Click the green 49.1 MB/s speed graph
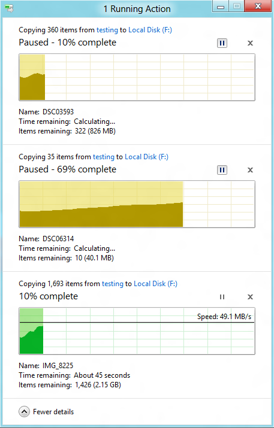274x428 pixels. pos(137,331)
